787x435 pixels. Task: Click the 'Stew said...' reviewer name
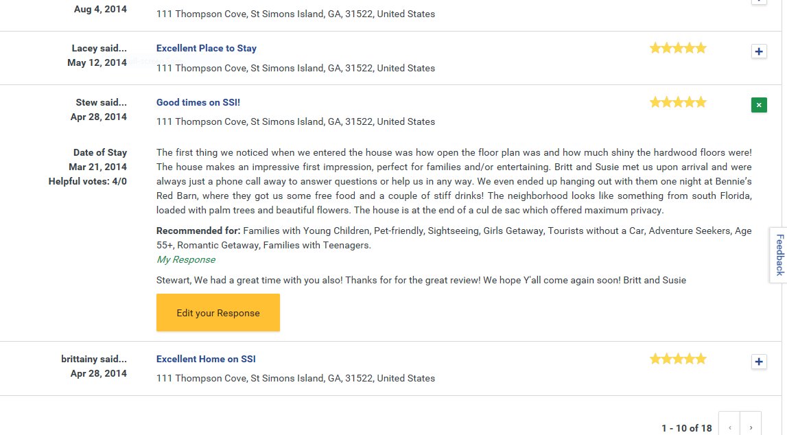[102, 102]
